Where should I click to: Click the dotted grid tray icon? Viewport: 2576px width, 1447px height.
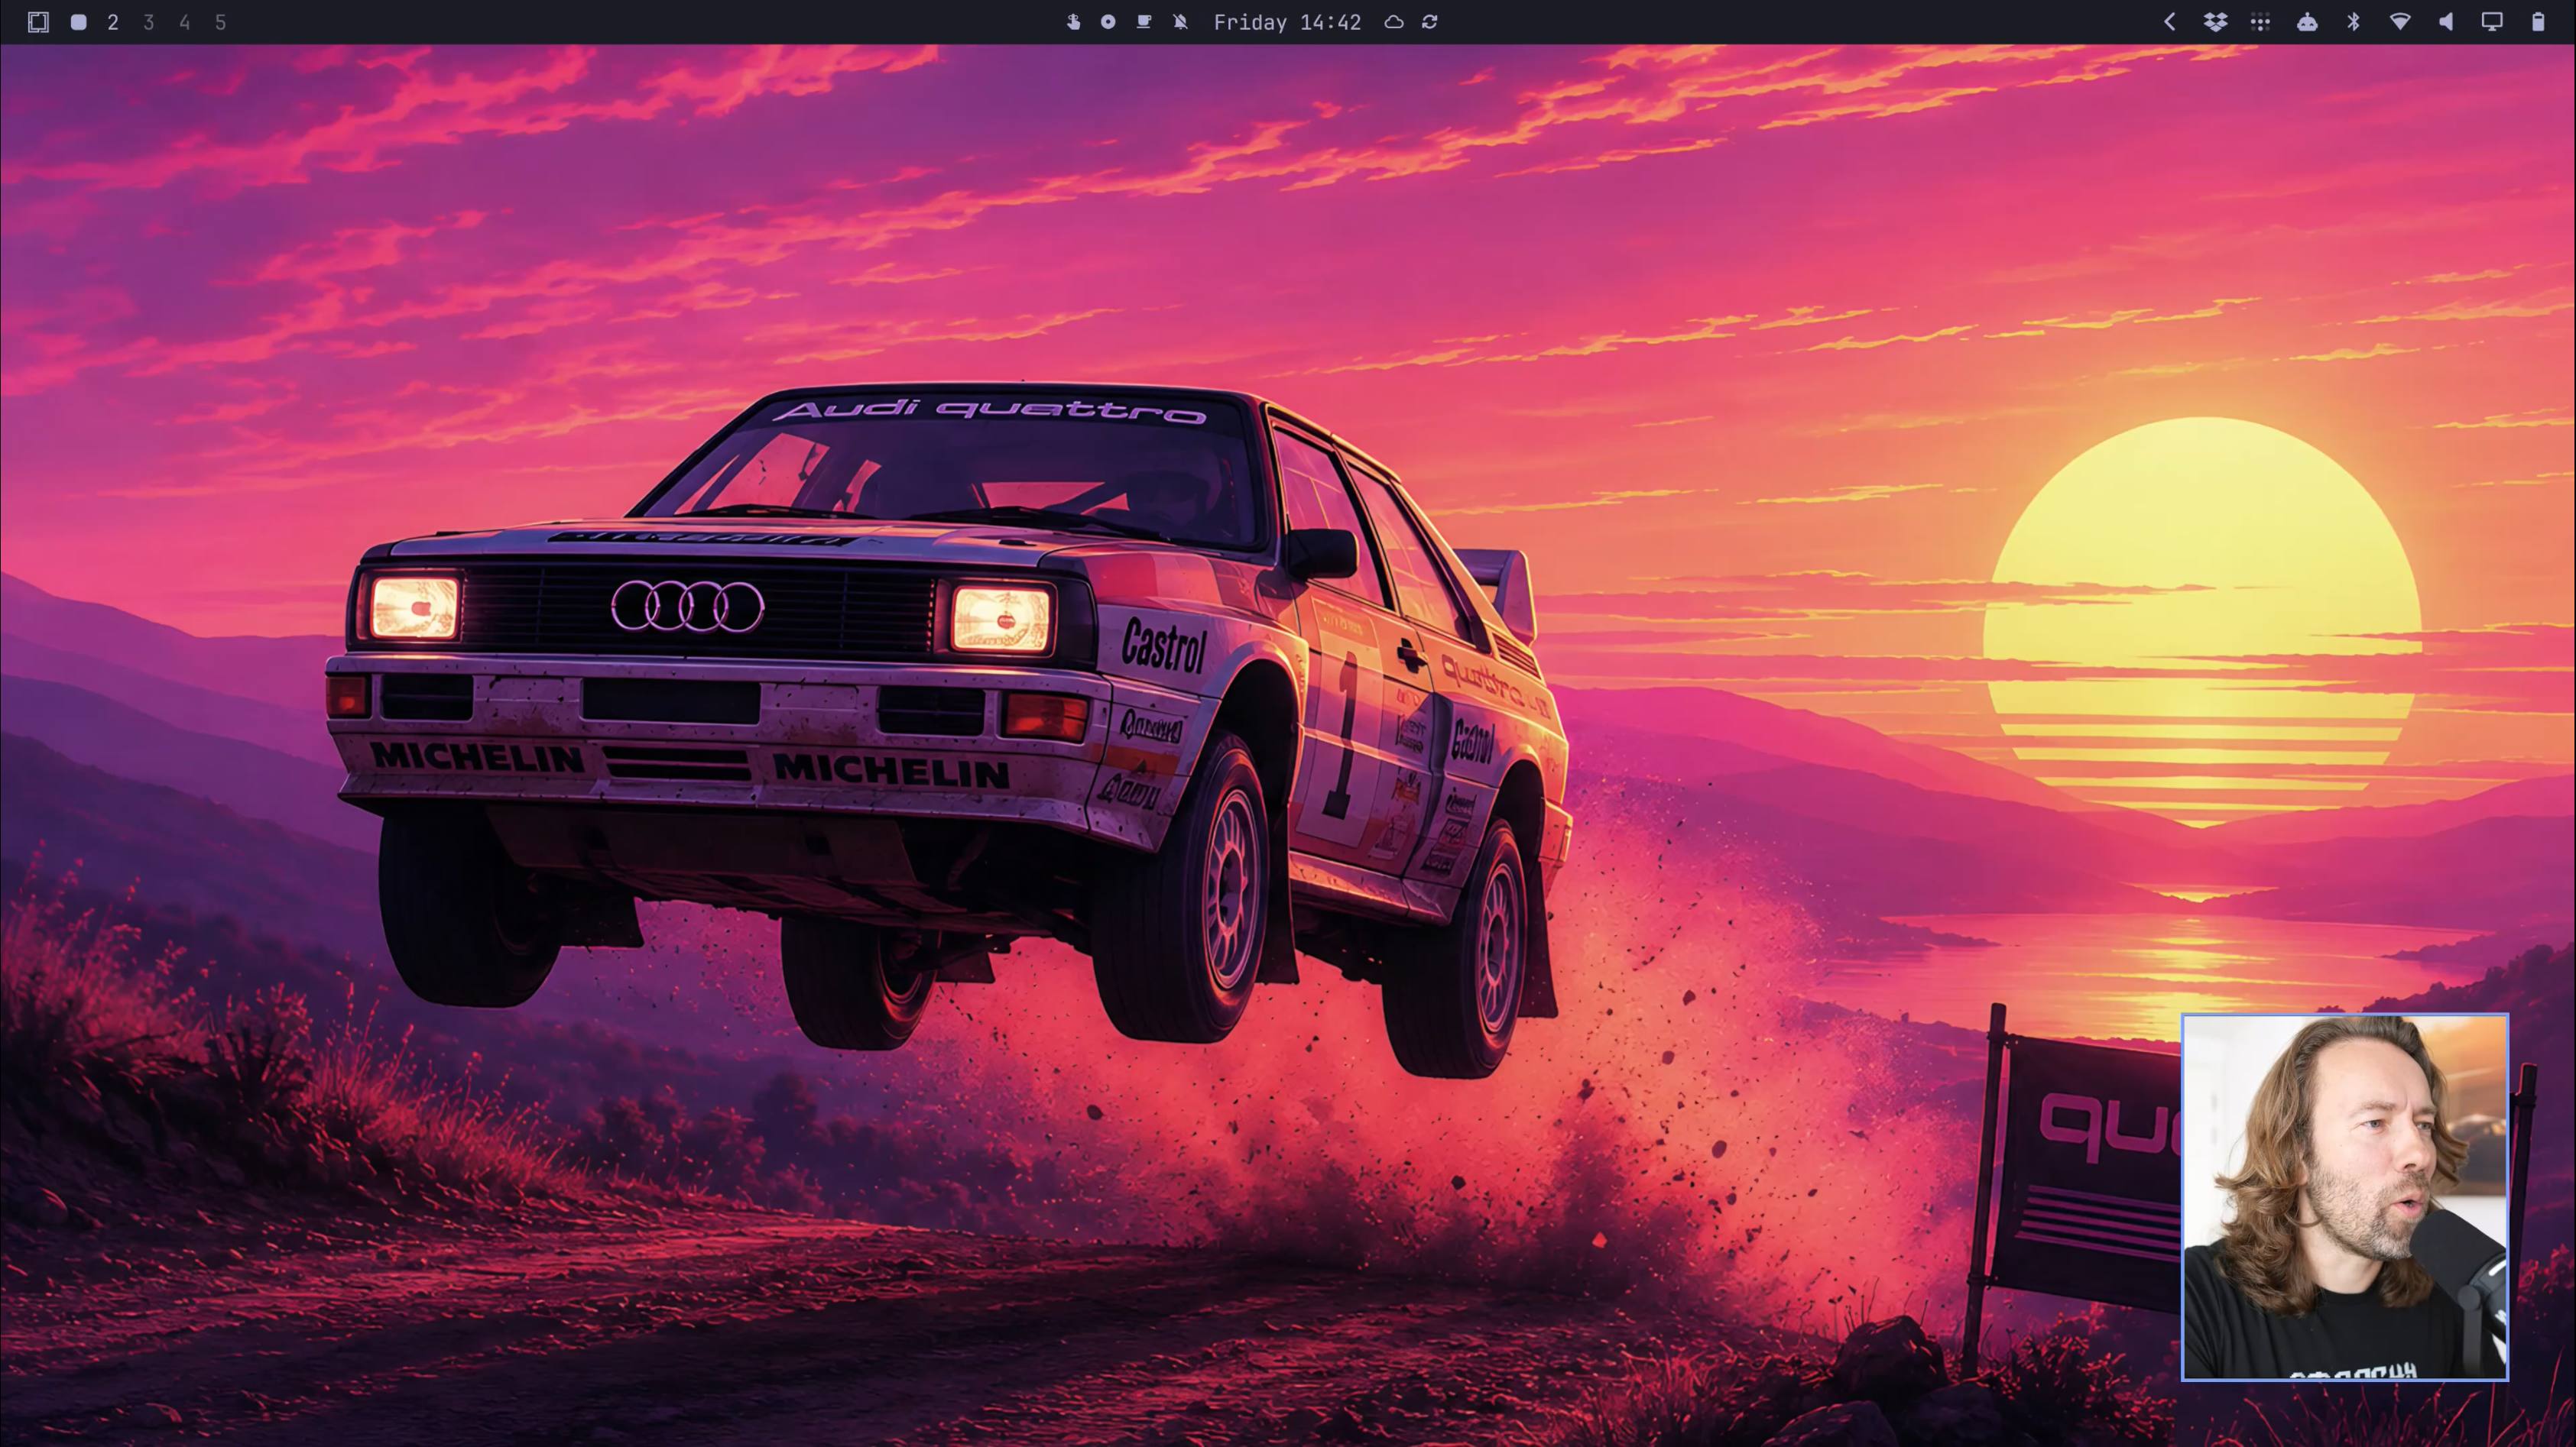point(2260,22)
